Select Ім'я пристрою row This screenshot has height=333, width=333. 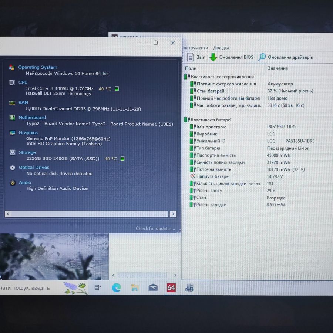pyautogui.click(x=243, y=127)
